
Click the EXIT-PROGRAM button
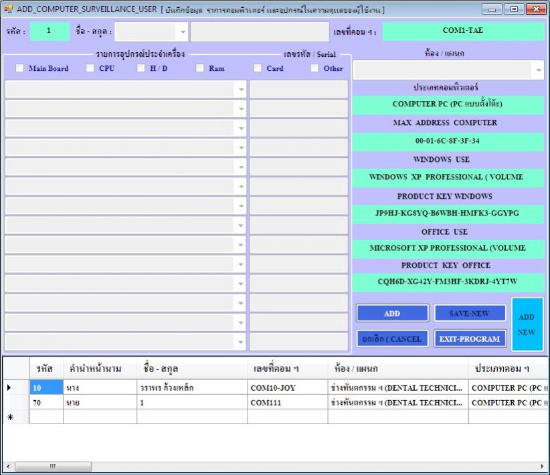tap(469, 339)
